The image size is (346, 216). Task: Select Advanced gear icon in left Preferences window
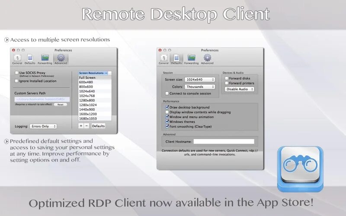tap(61, 59)
